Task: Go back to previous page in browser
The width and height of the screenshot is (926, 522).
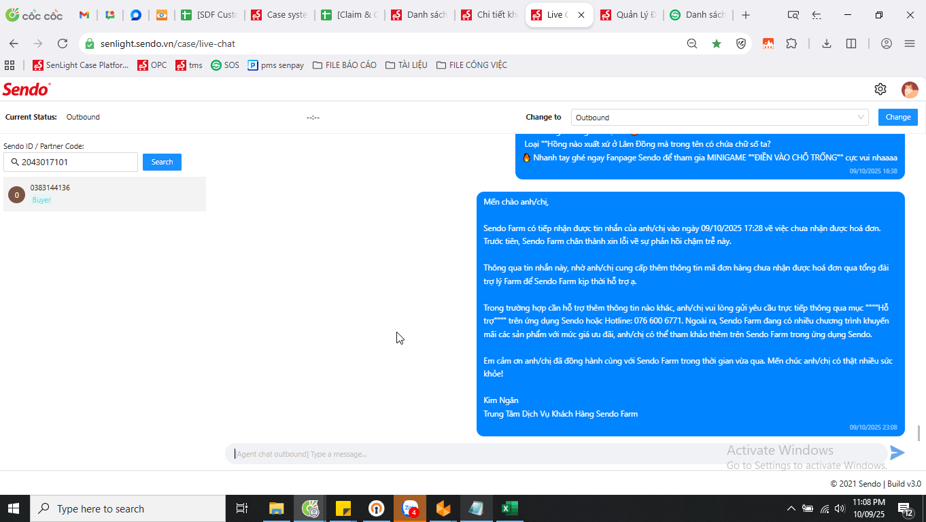Action: [x=14, y=43]
